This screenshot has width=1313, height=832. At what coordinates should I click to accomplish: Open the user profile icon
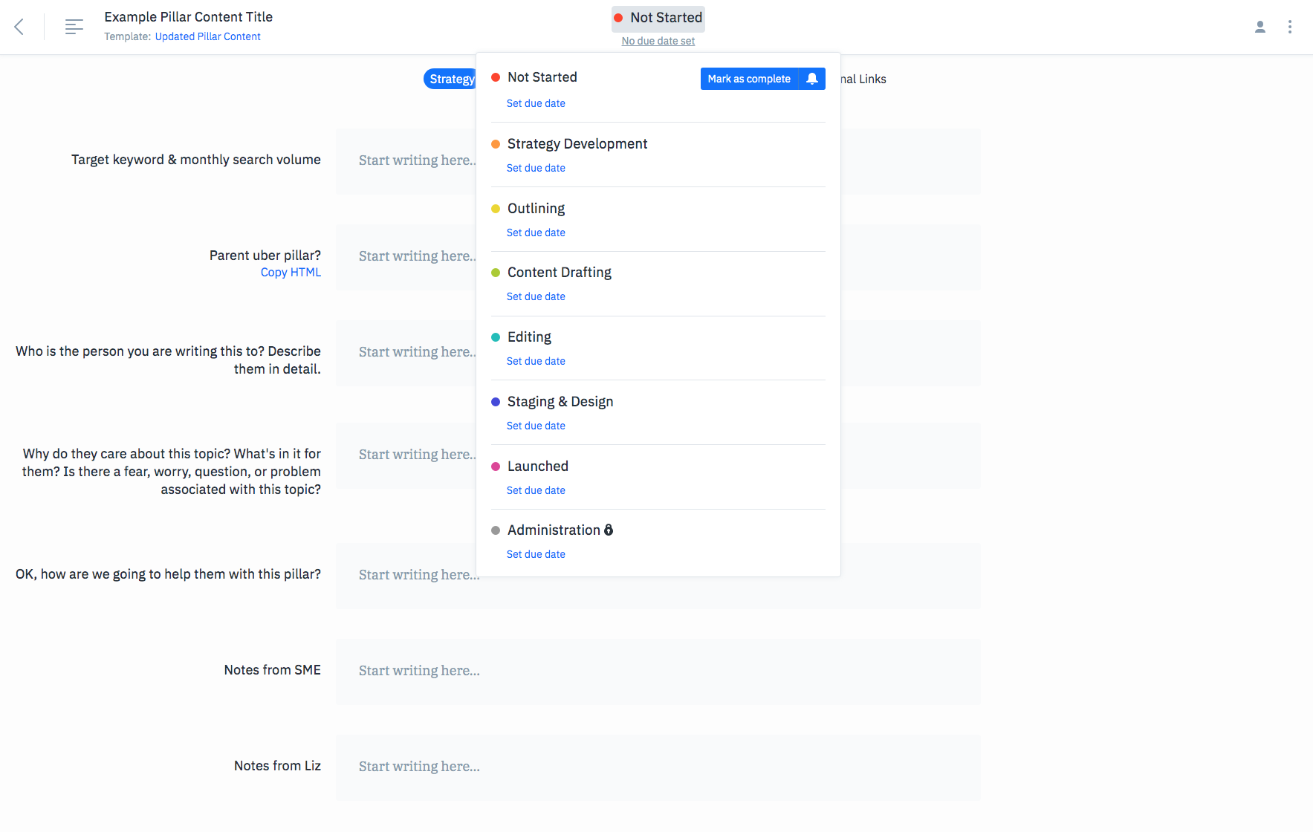click(1260, 27)
